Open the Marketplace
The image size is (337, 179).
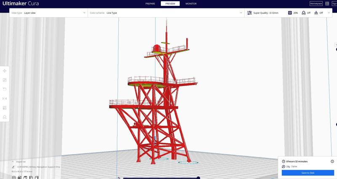pos(316,4)
